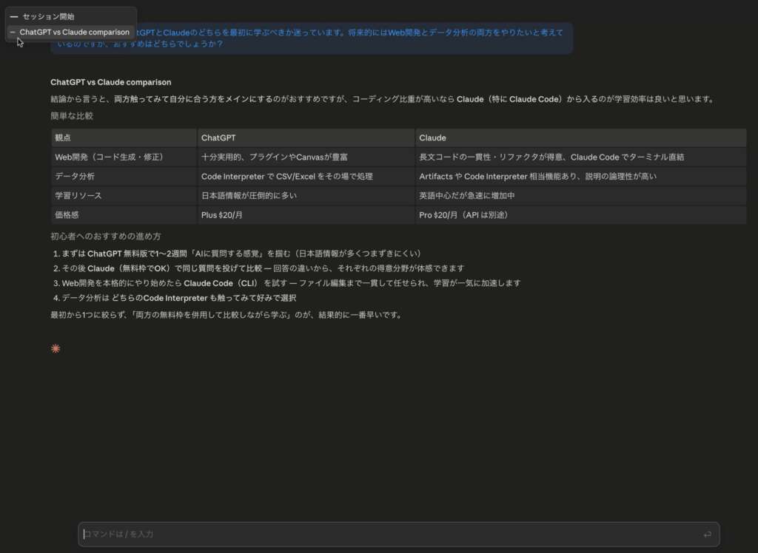Click the cell mentioning Claude Code でターミナル直結
The image size is (758, 553).
click(580, 157)
